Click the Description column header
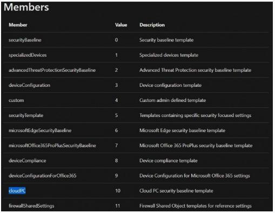The image size is (275, 213). pos(152,25)
